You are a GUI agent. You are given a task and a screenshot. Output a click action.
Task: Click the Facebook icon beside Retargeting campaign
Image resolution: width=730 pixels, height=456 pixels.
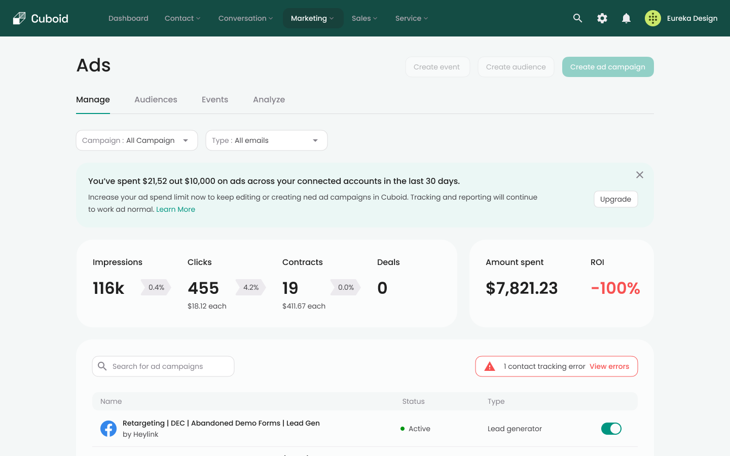click(108, 429)
